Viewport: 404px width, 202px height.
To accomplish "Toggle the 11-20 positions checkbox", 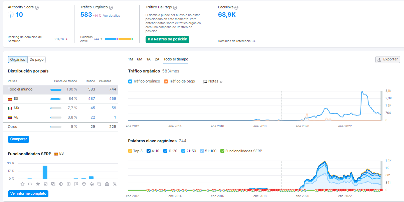I will pyautogui.click(x=165, y=151).
